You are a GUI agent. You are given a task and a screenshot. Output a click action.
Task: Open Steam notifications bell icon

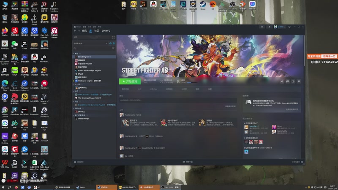coord(269,27)
